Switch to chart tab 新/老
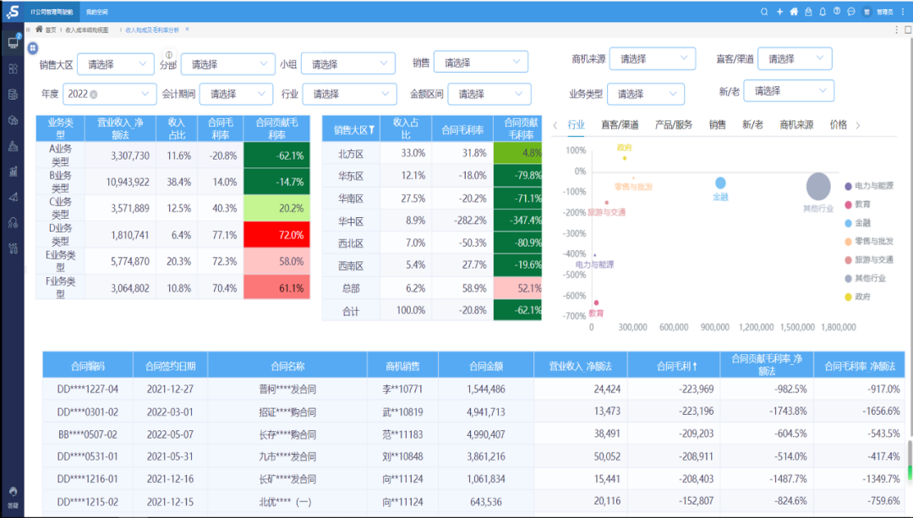 click(x=752, y=124)
